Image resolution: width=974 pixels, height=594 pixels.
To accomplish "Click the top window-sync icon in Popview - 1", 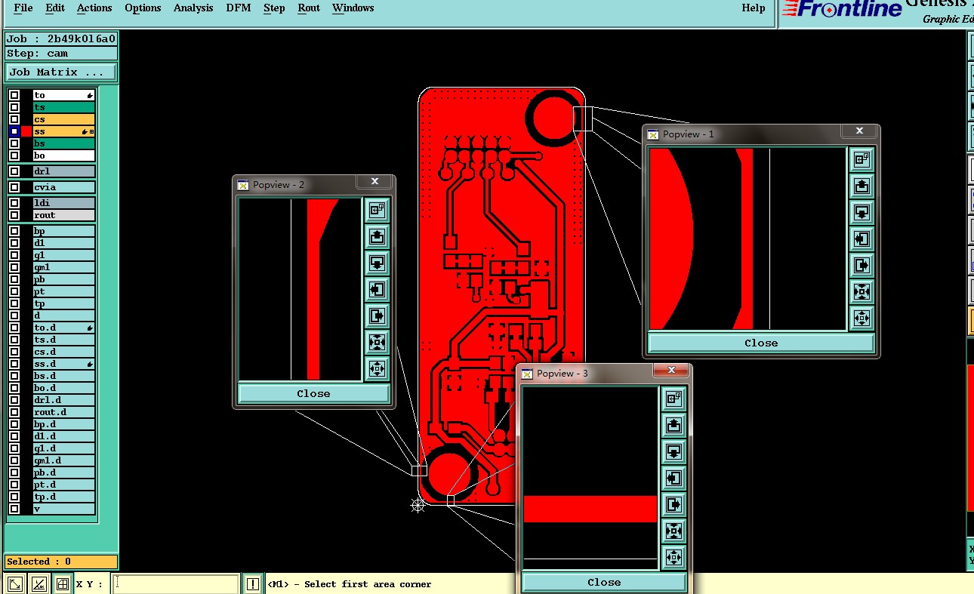I will point(861,159).
